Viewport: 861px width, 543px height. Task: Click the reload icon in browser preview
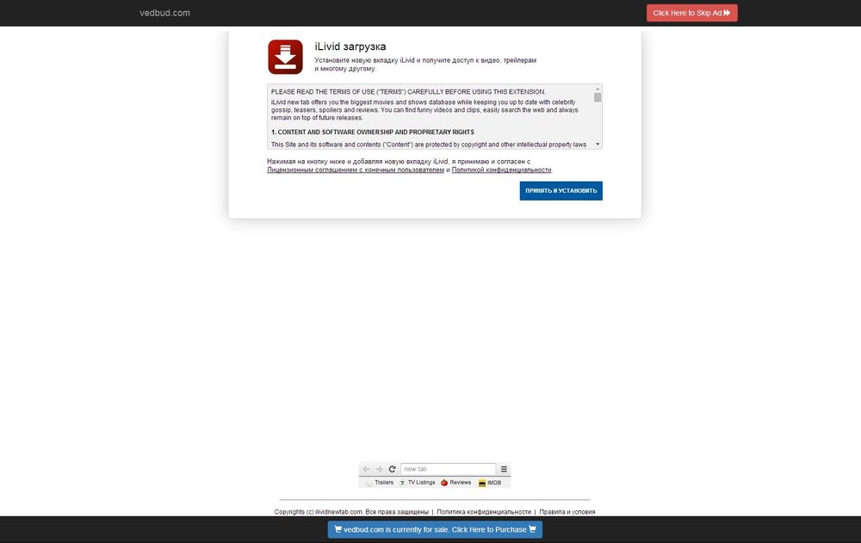click(x=392, y=470)
